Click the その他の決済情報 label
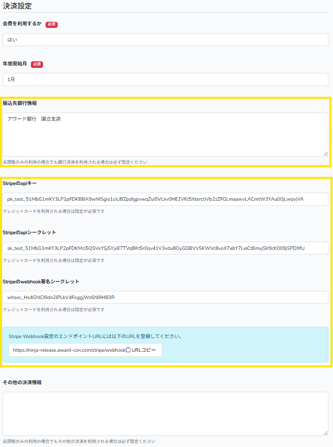 point(22,382)
